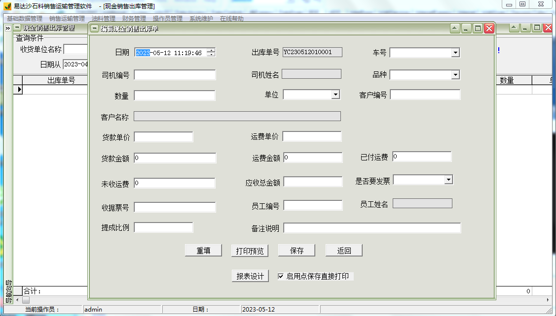Image resolution: width=556 pixels, height=316 pixels.
Task: Click the roll-up arrow button of edit dialog
Action: tap(455, 29)
